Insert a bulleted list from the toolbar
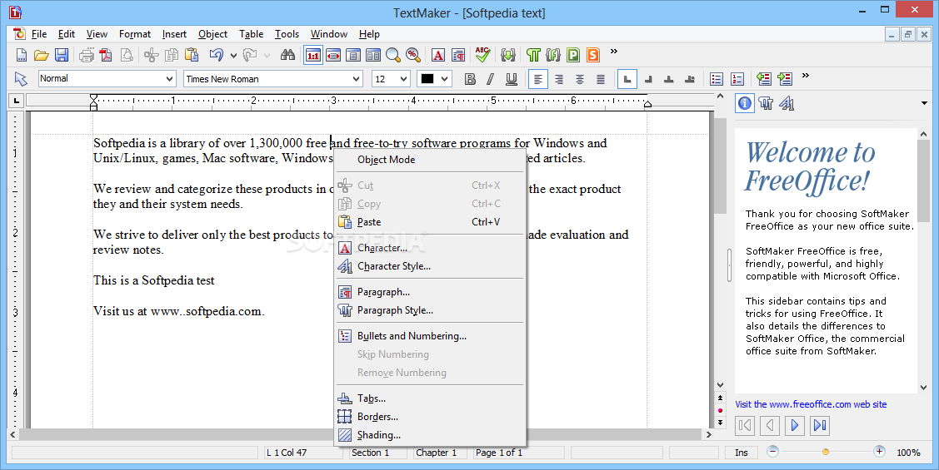This screenshot has width=939, height=470. (x=717, y=79)
